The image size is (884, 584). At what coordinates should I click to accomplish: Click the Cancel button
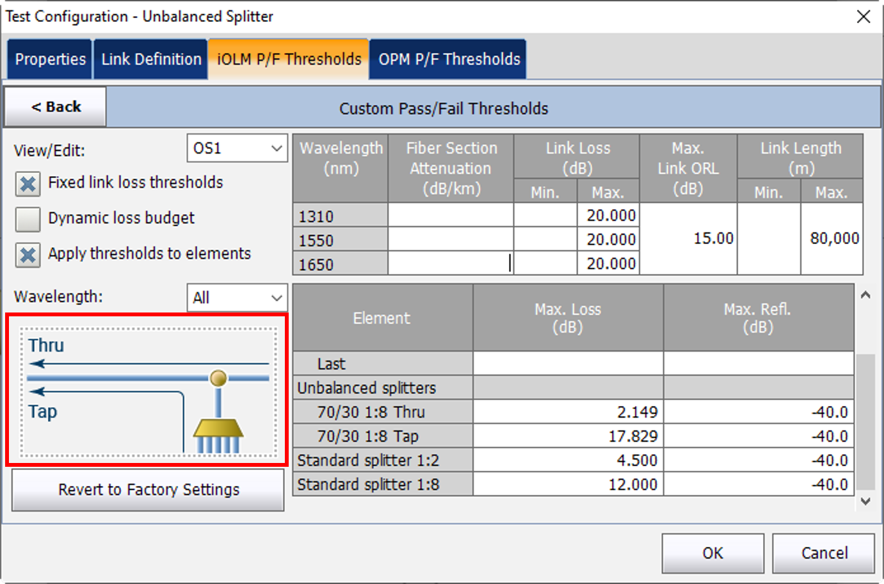[824, 553]
